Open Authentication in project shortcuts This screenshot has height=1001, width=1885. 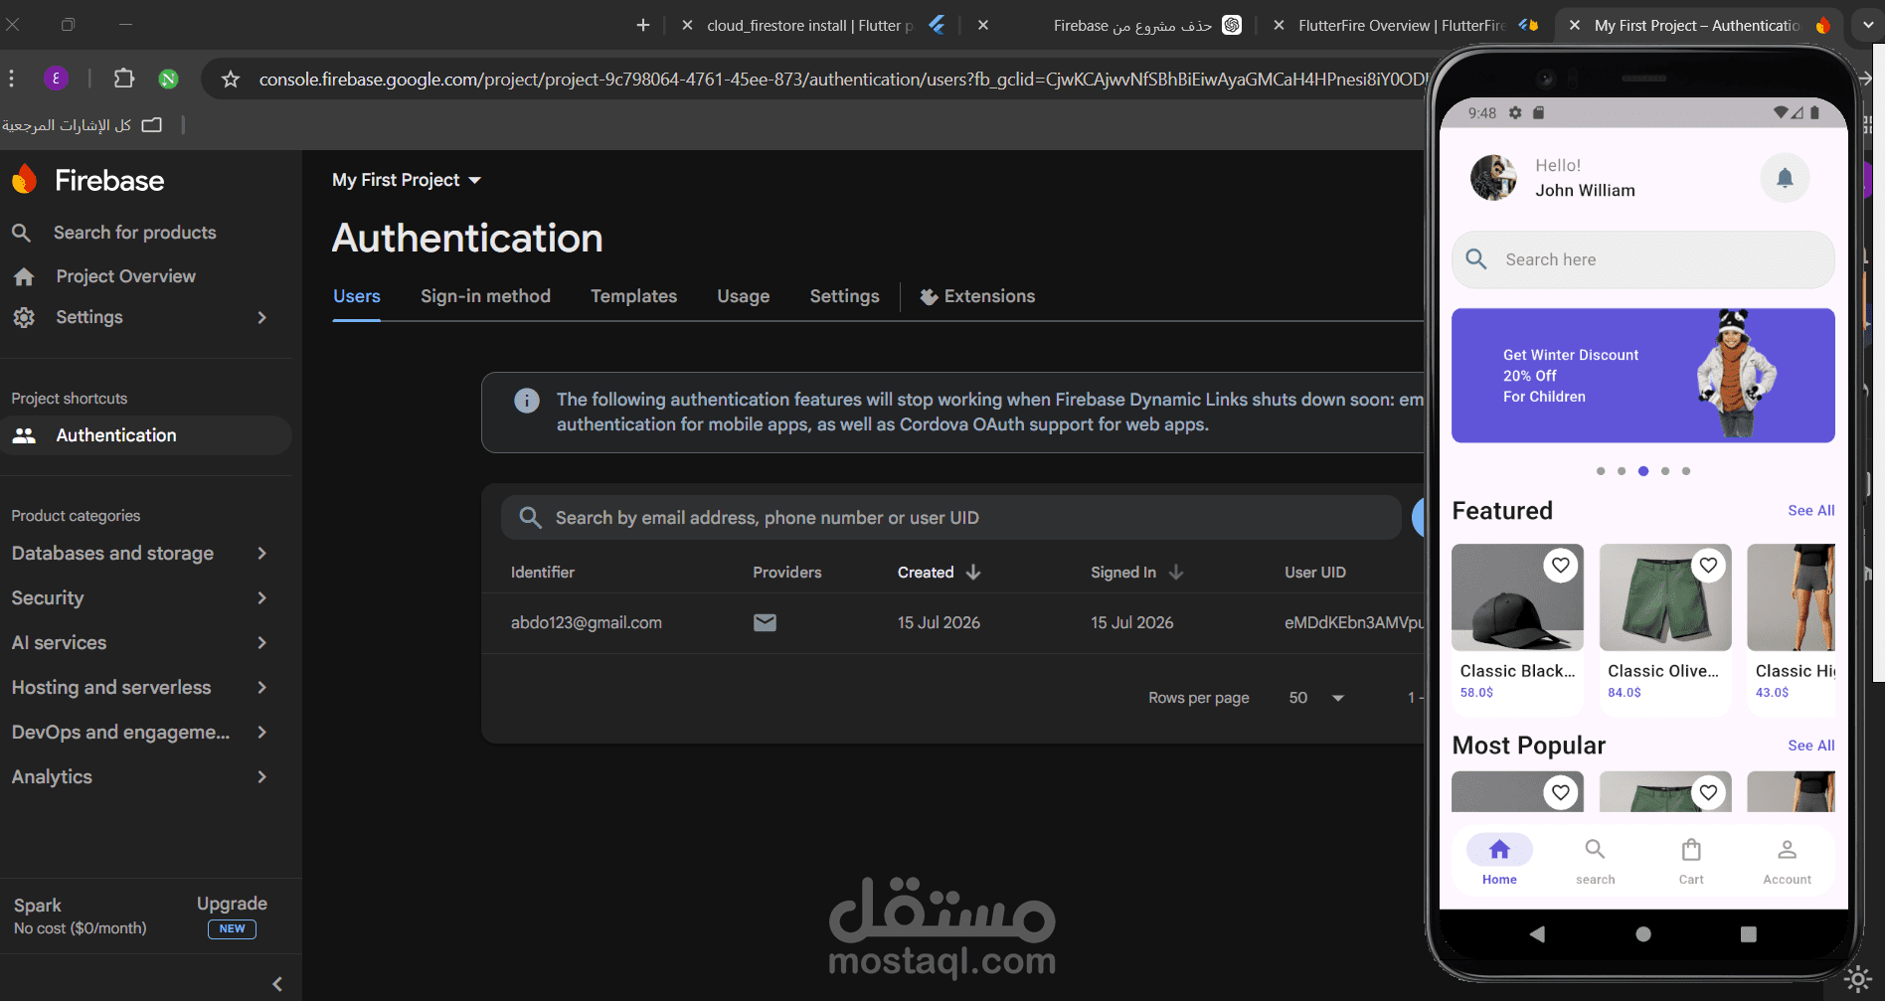pos(145,435)
